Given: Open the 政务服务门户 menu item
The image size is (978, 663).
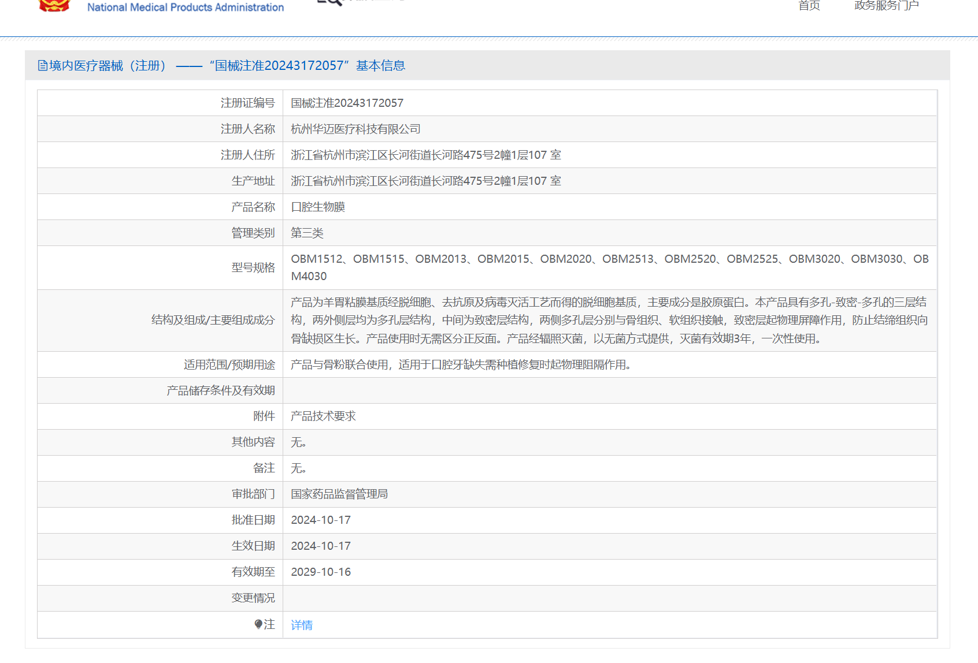Looking at the screenshot, I should 886,6.
